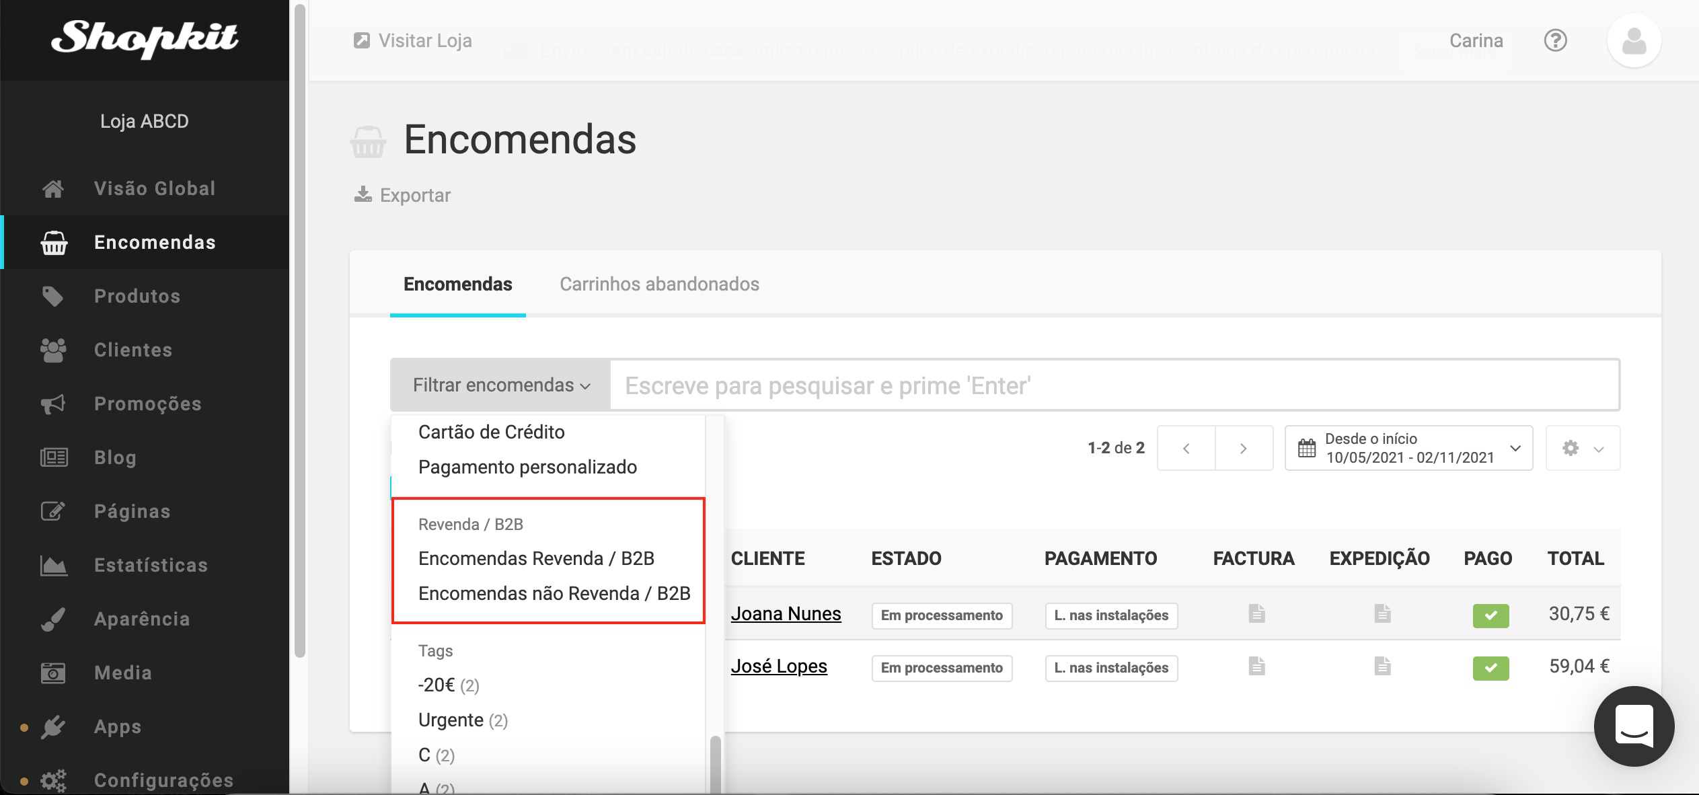Click the Exportar download icon

(363, 194)
